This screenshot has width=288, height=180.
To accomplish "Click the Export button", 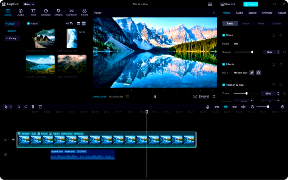I will (251, 4).
